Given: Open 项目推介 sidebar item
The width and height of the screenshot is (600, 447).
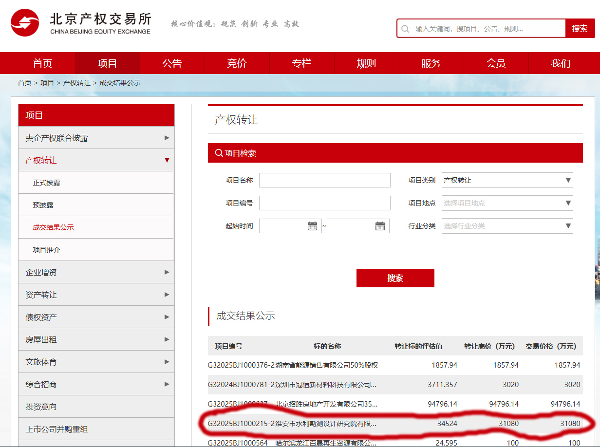Looking at the screenshot, I should tap(96, 250).
